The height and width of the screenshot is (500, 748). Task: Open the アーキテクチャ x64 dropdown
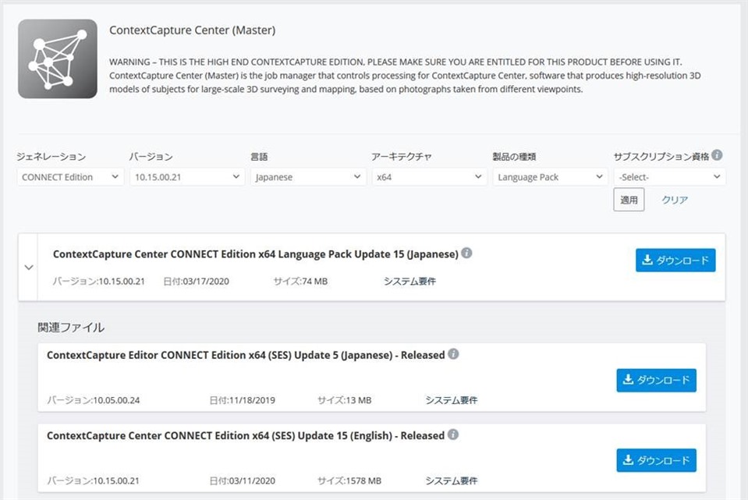point(429,177)
